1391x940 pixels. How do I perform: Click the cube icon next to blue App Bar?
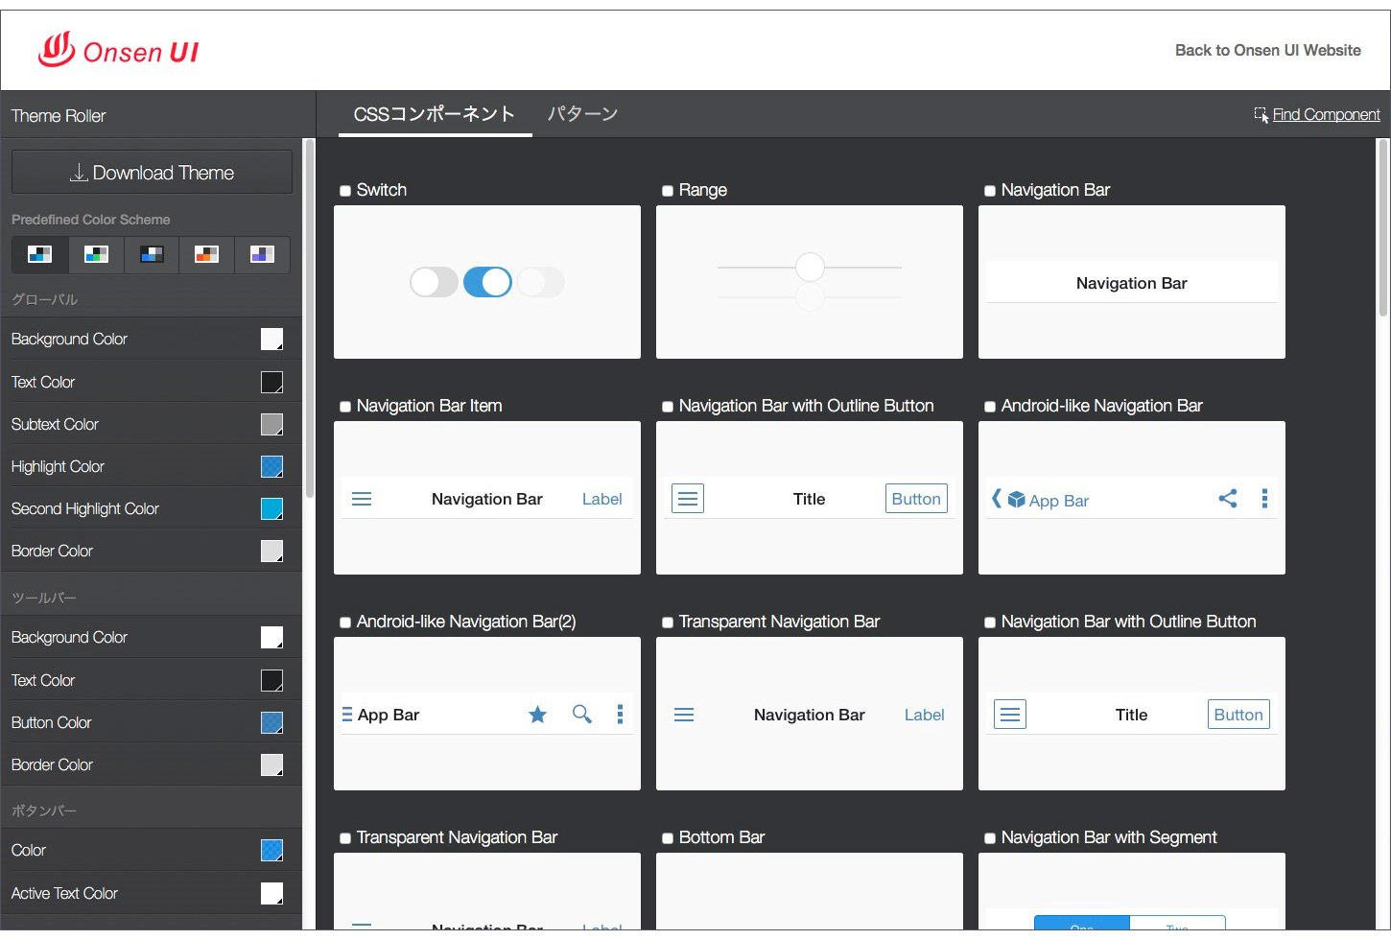click(1017, 500)
